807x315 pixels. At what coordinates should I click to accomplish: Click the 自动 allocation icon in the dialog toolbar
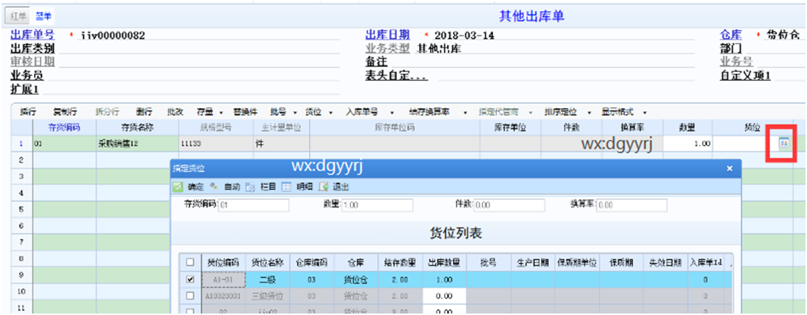214,187
